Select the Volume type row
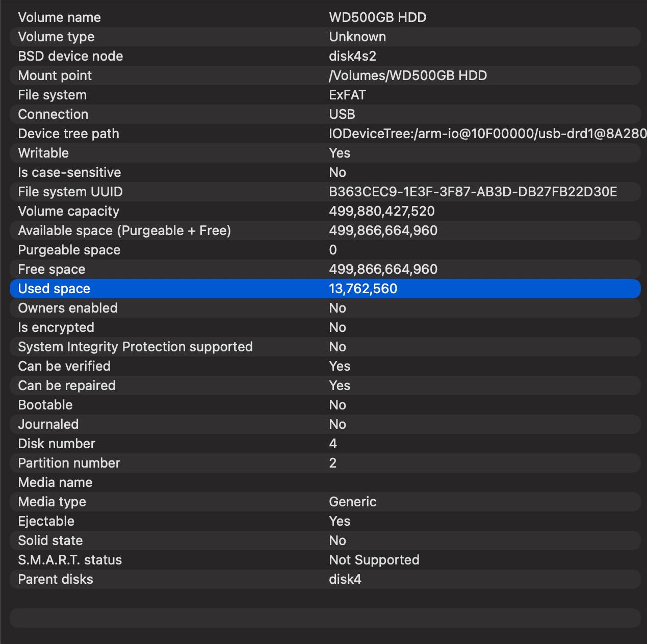 point(325,37)
